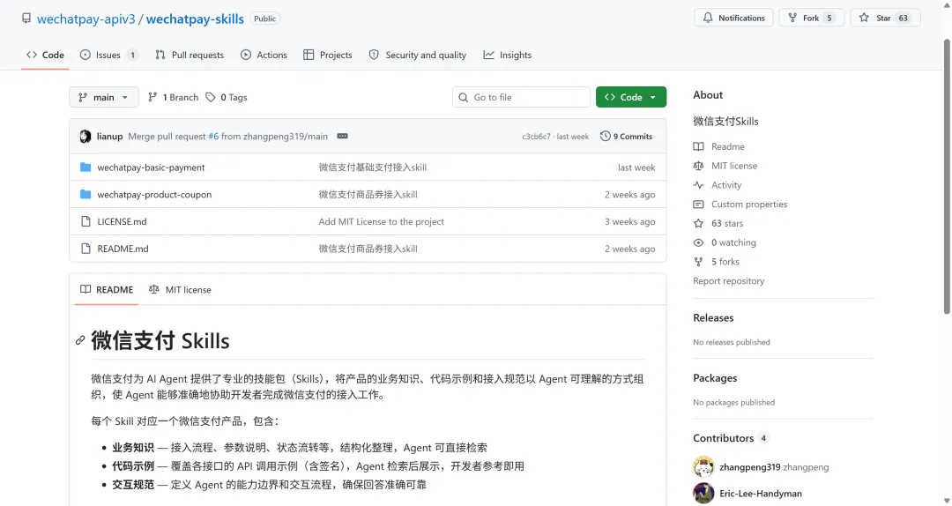Viewport: 952px width, 506px height.
Task: Open pull request #6 link
Action: 213,136
